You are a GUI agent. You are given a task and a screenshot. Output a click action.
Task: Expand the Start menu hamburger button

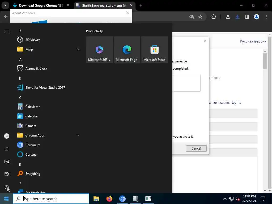pyautogui.click(x=7, y=31)
